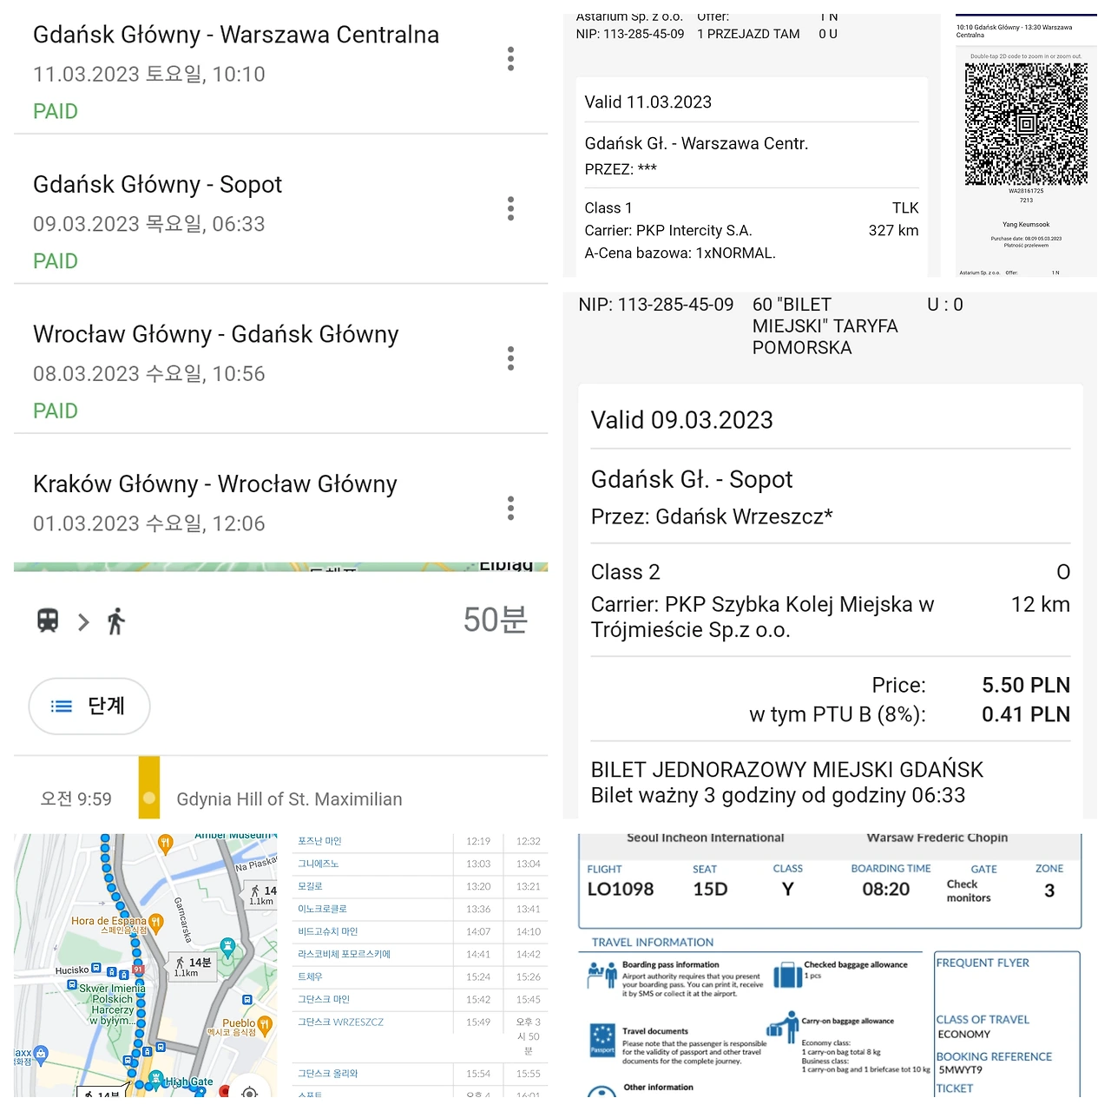Tap the QR code on the Warszawa ticket
1111x1111 pixels.
(1026, 124)
